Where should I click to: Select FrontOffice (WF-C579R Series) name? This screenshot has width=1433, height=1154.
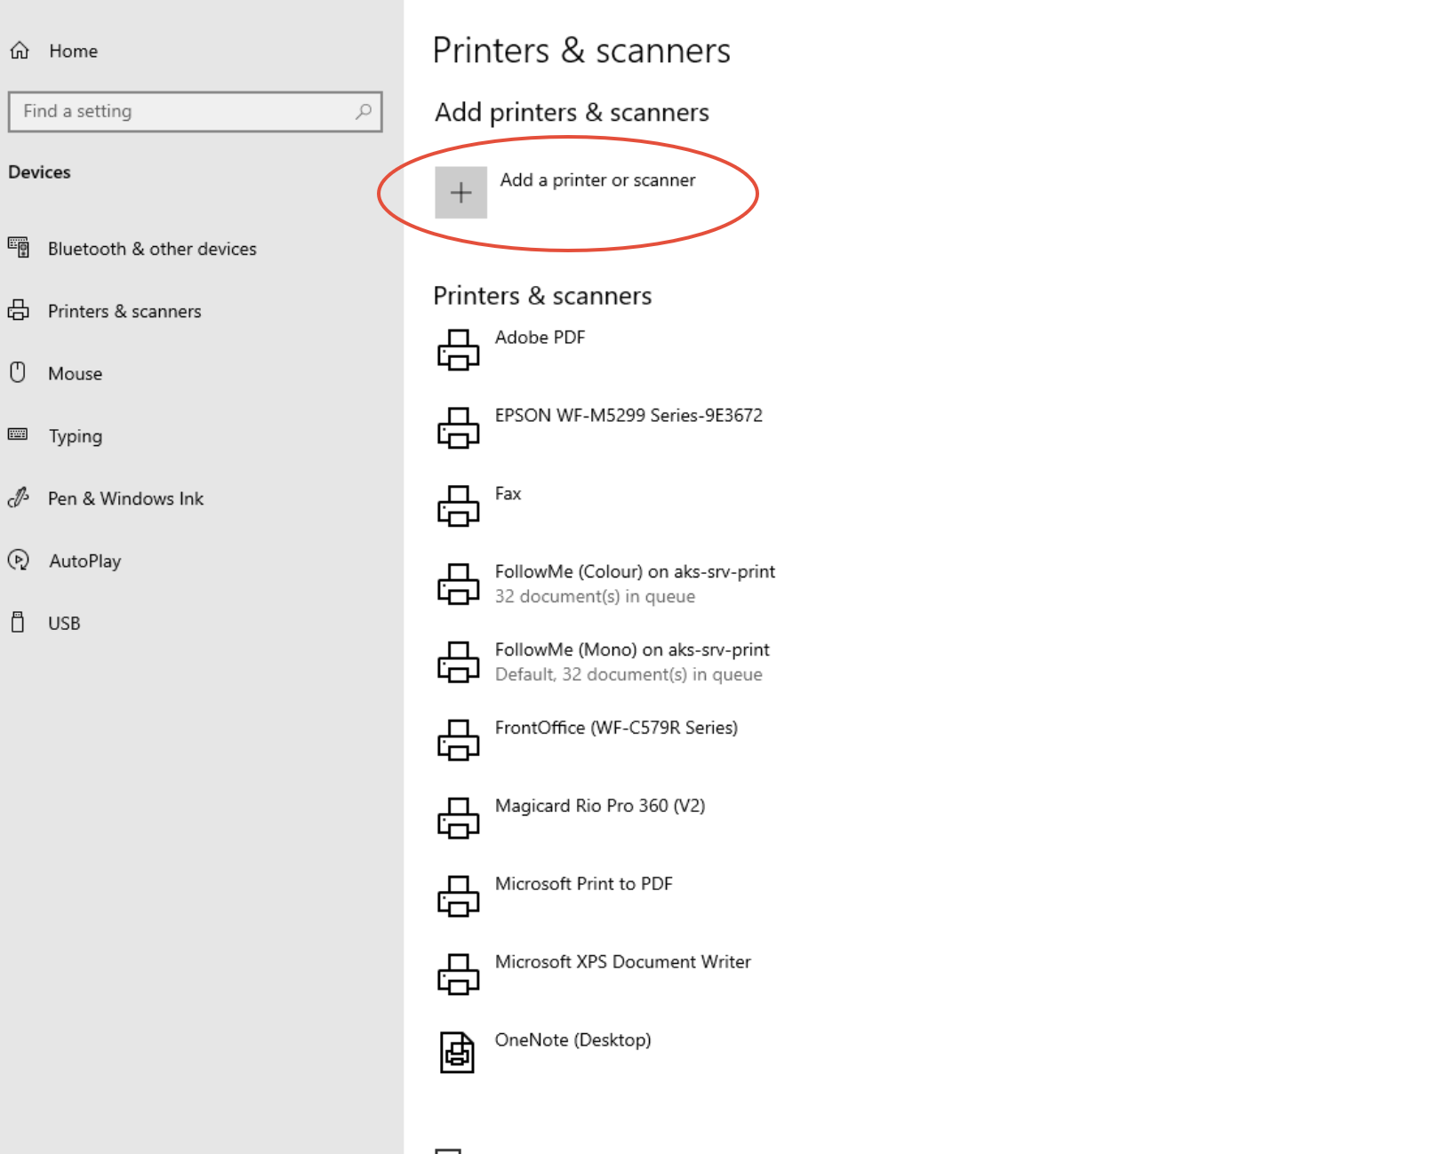(616, 728)
